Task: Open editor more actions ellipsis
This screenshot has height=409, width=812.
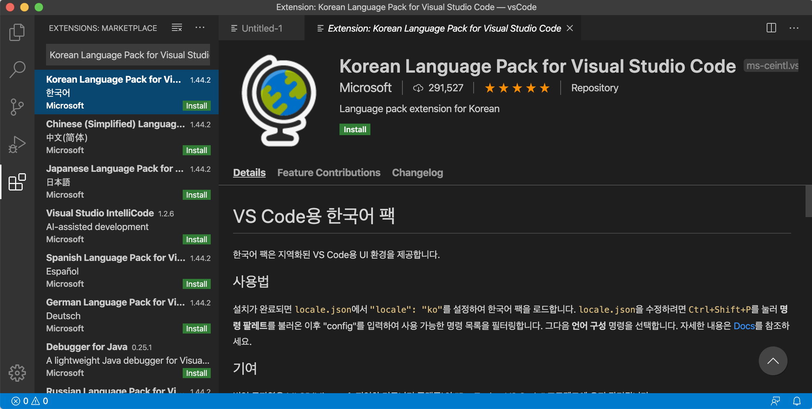Action: [794, 28]
